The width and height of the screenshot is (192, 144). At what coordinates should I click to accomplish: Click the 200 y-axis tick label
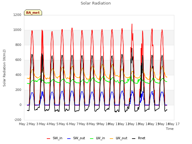point(18,90)
